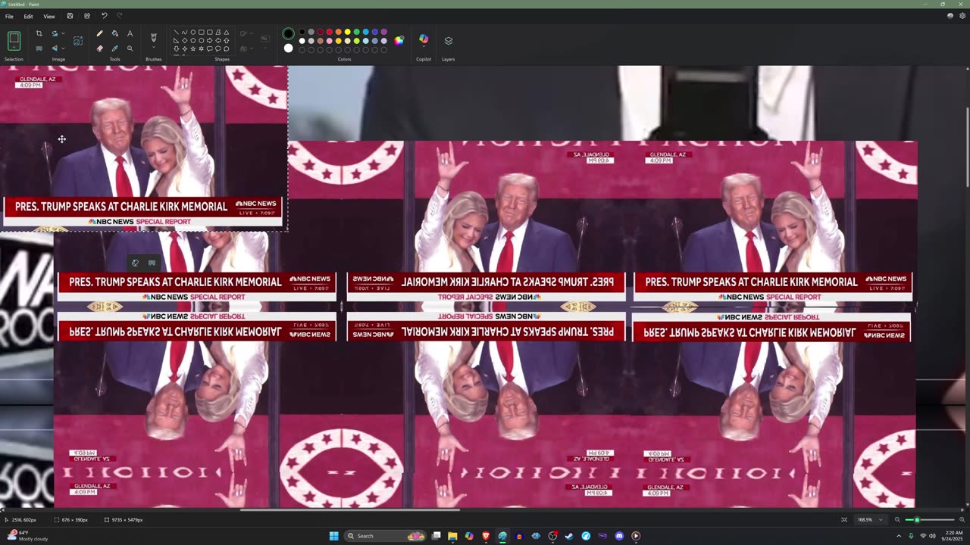Select the Text tool

coord(130,33)
